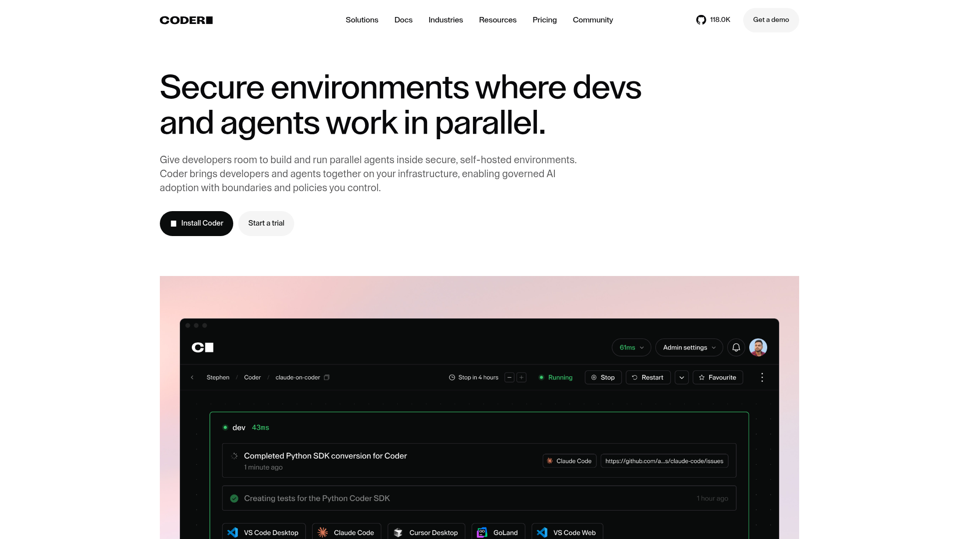Click the notification bell icon
Screen dimensions: 959x539
coord(736,347)
